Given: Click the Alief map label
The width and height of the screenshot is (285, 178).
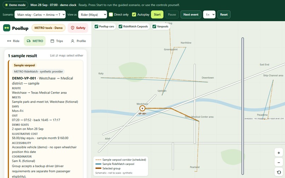Looking at the screenshot, I should click(x=107, y=138).
